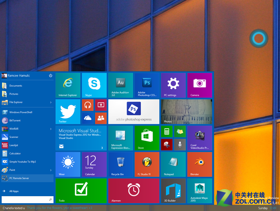Open Paint from the Start list
The image size is (280, 211).
point(27,170)
